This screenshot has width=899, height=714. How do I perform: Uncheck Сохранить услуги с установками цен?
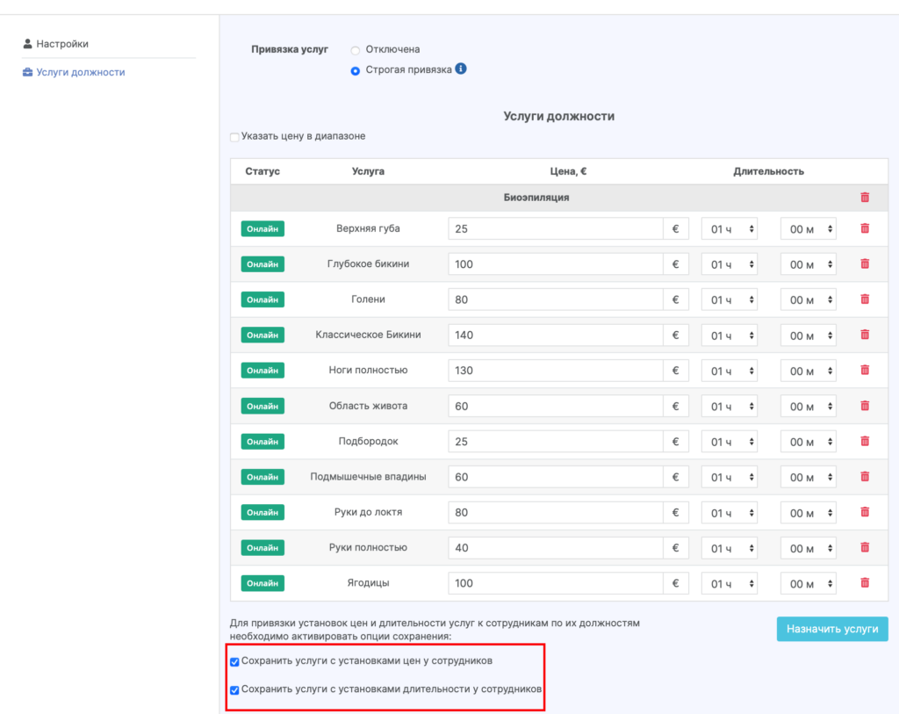pos(234,661)
